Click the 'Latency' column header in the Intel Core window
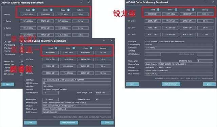217x127 pixels. (103, 48)
